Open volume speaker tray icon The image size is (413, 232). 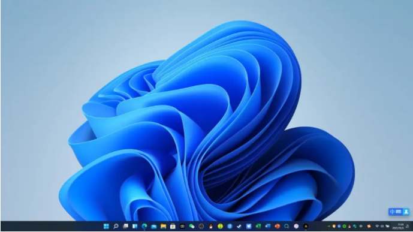coord(382,226)
